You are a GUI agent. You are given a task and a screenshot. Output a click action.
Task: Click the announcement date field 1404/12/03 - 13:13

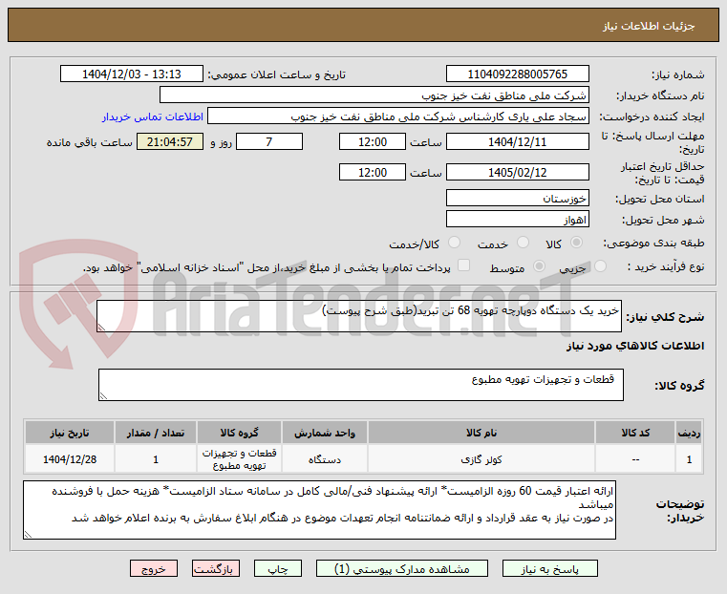tap(132, 74)
